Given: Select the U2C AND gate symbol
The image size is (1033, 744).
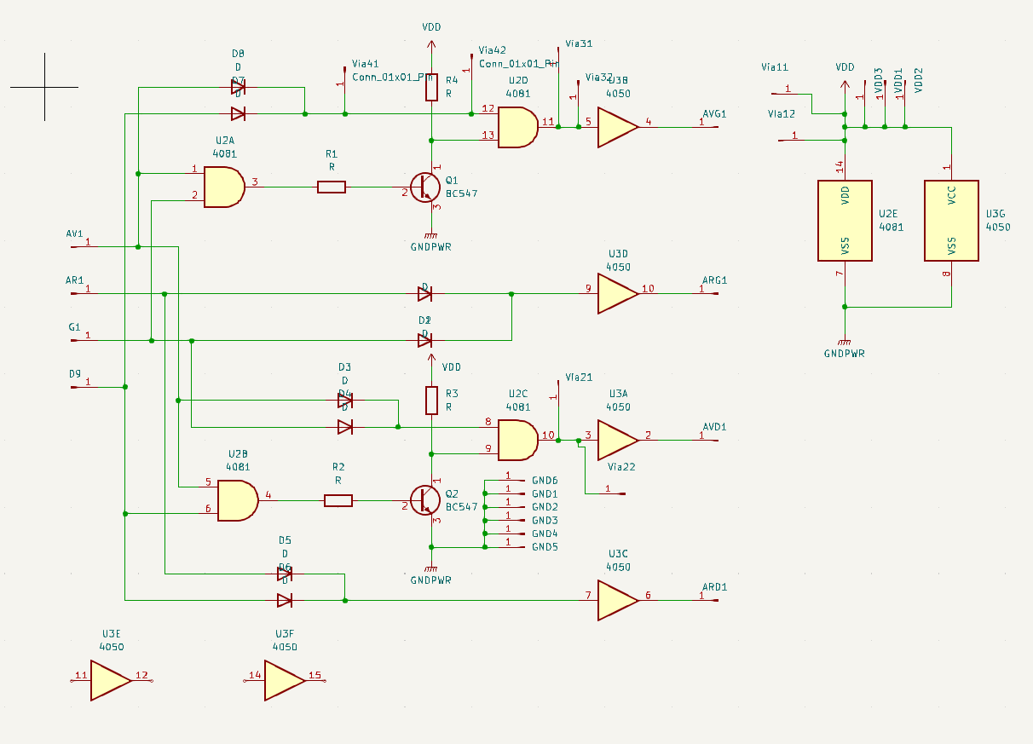Looking at the screenshot, I should (x=516, y=441).
